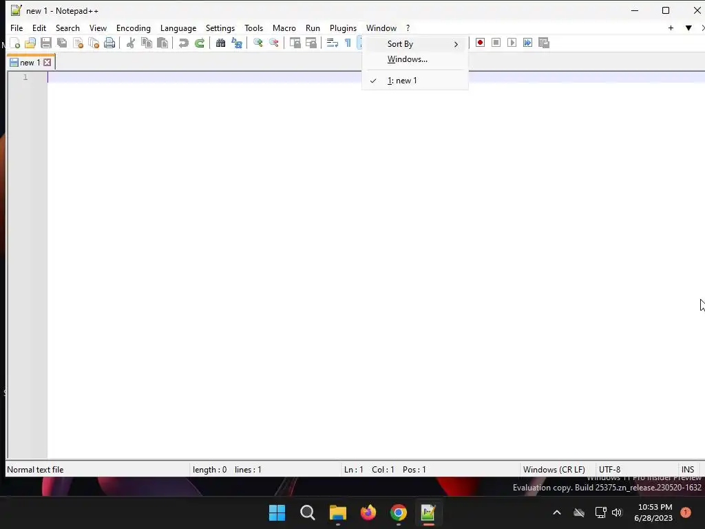Screen dimensions: 705x529
Task: Click the Save Recorded Macro icon
Action: [544, 43]
